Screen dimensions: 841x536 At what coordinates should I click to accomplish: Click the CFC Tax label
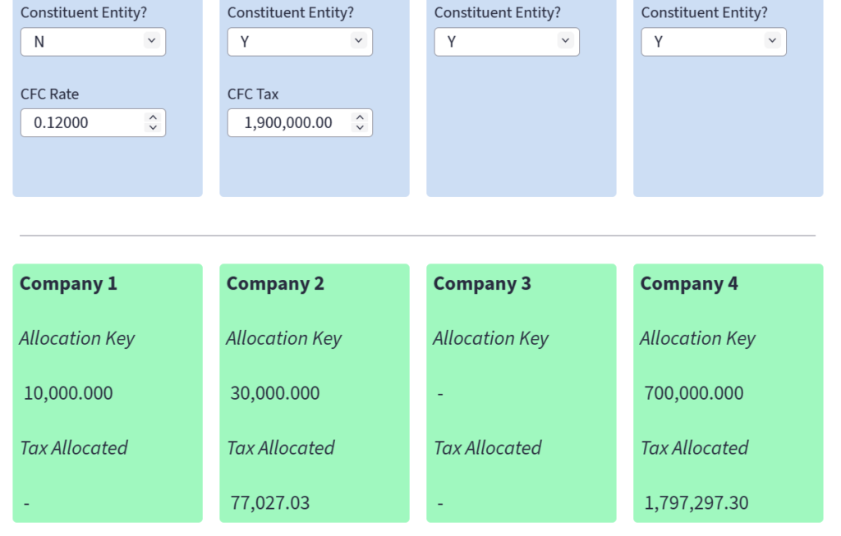(x=253, y=94)
